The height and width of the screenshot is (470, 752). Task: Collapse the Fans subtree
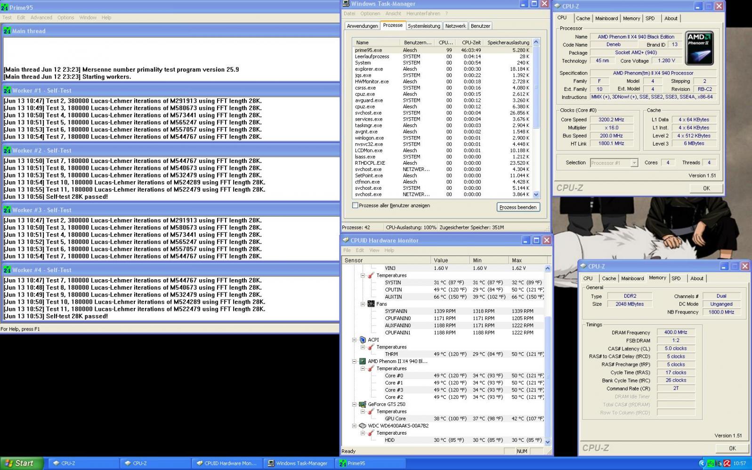pos(363,304)
